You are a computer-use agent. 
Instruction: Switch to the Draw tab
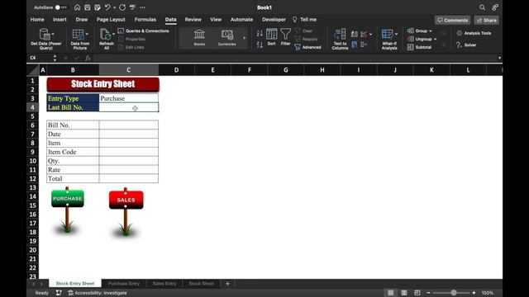[x=82, y=20]
